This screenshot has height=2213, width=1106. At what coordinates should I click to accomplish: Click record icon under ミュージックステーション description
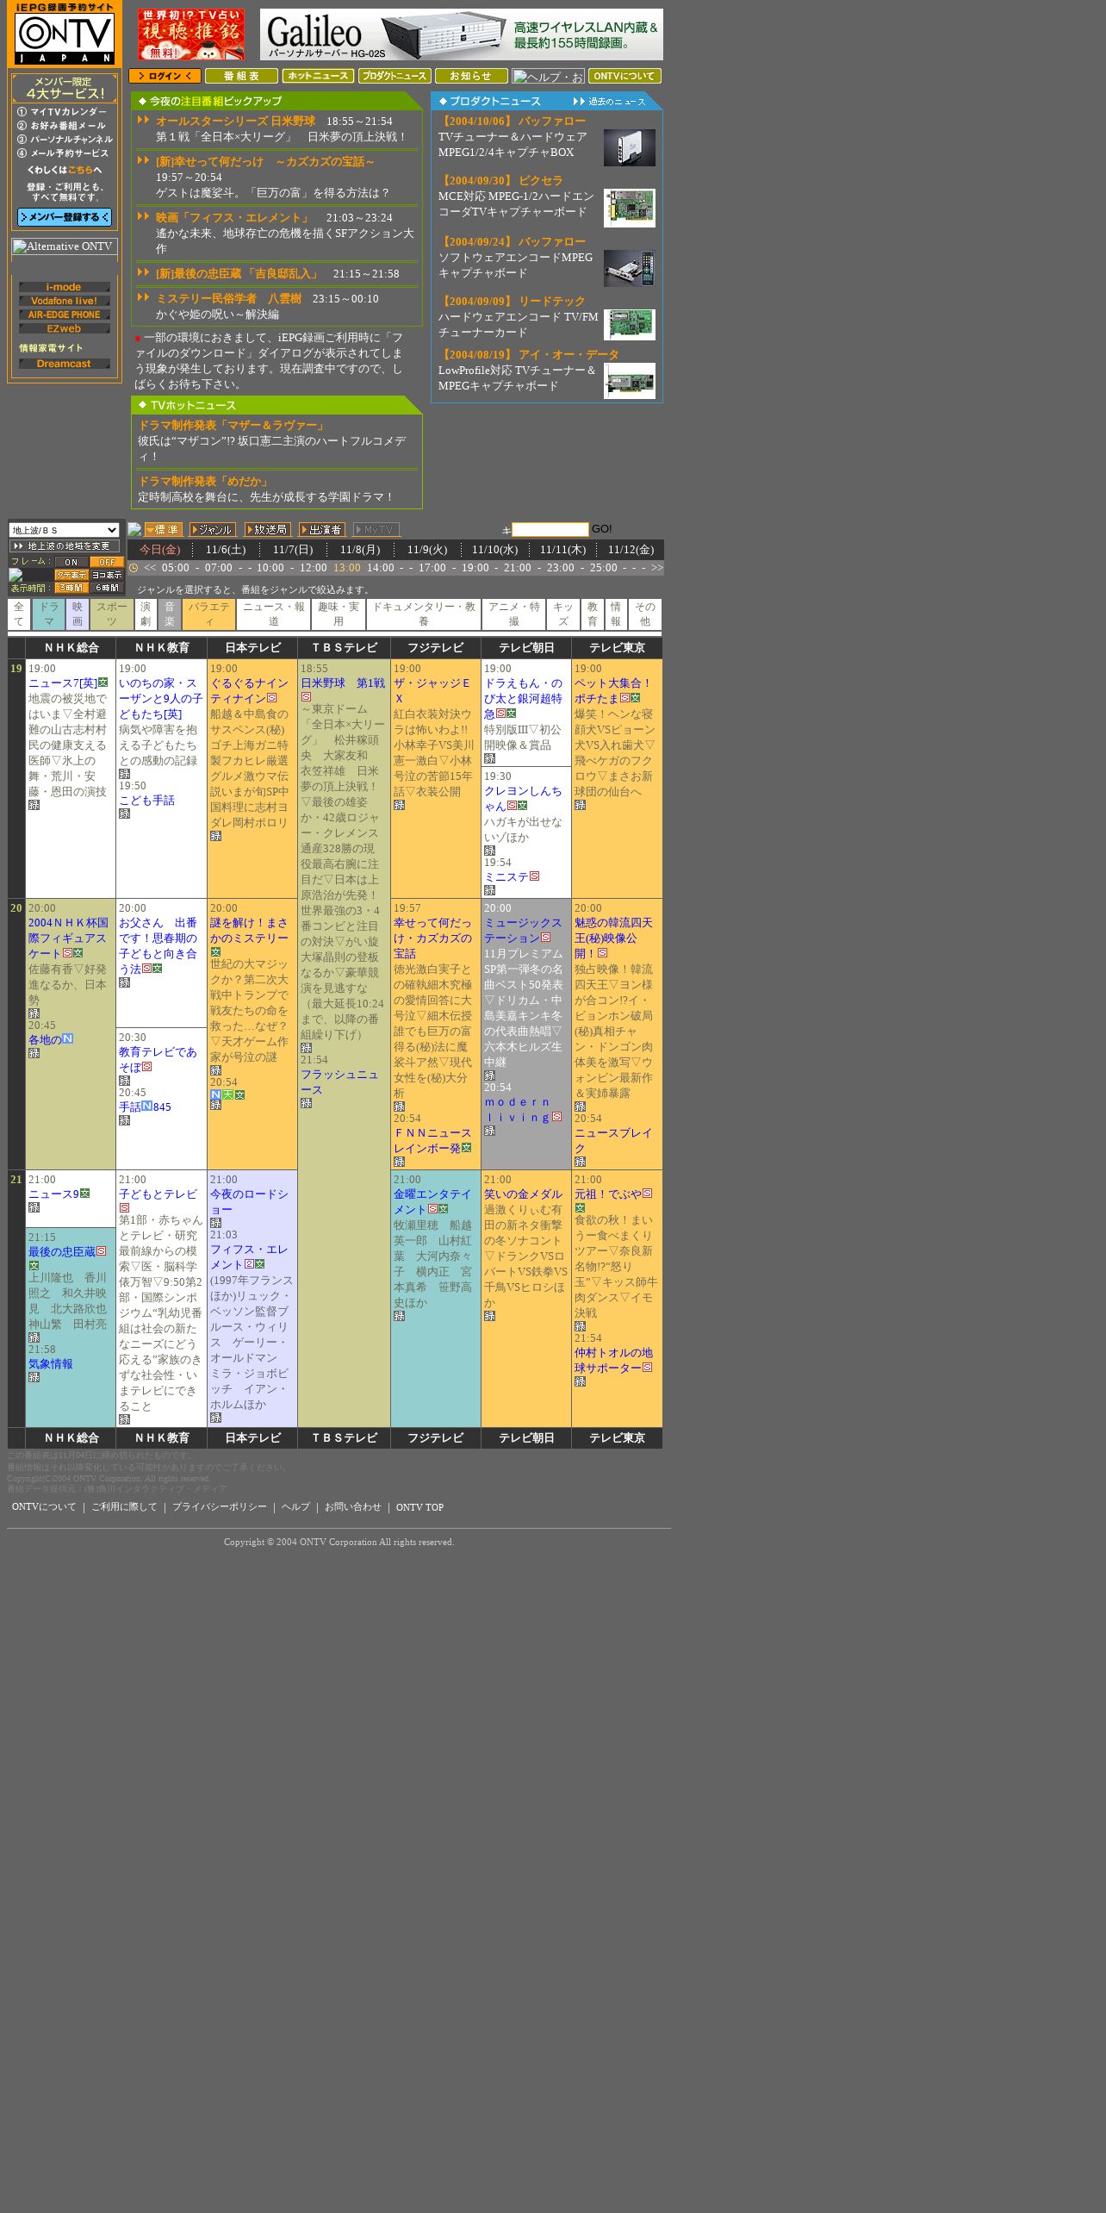click(489, 1075)
